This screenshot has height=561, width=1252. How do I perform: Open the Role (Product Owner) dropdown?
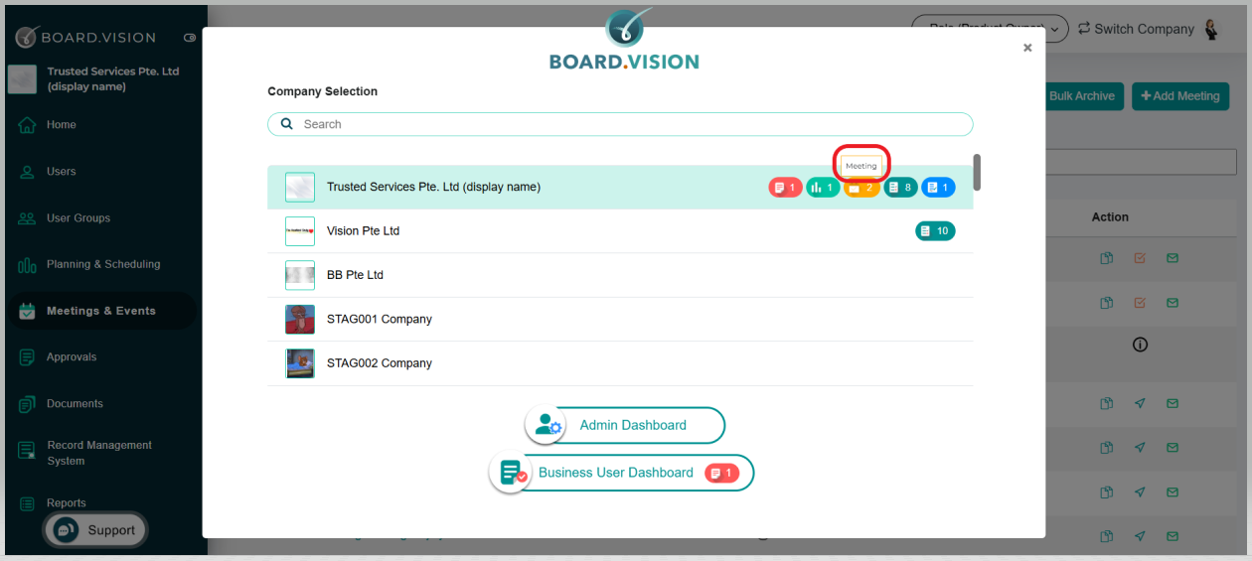(990, 29)
